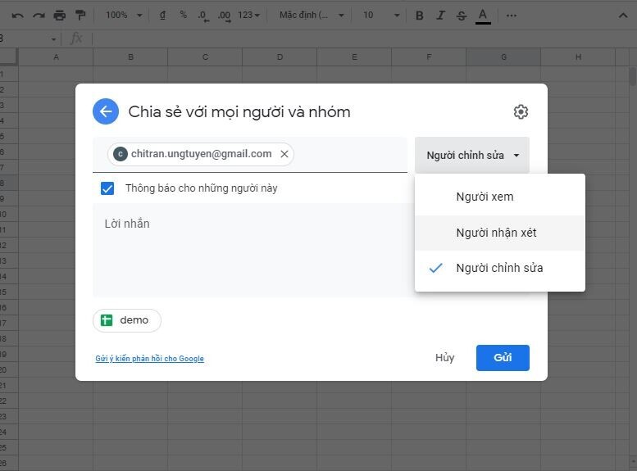Collapse the toolbar with the up chevron
This screenshot has height=471, width=637.
tap(623, 16)
